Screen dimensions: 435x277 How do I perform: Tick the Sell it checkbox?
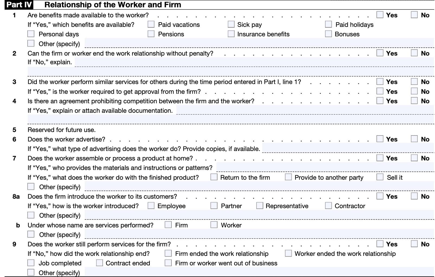(x=380, y=177)
